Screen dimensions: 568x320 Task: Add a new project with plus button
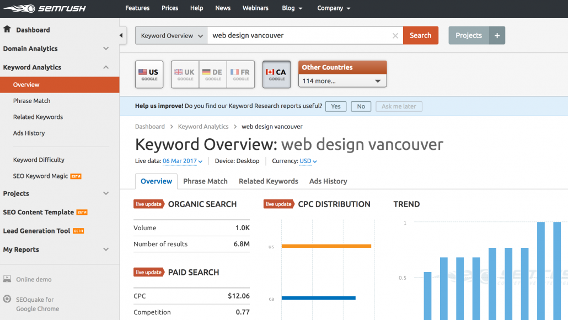coord(497,35)
